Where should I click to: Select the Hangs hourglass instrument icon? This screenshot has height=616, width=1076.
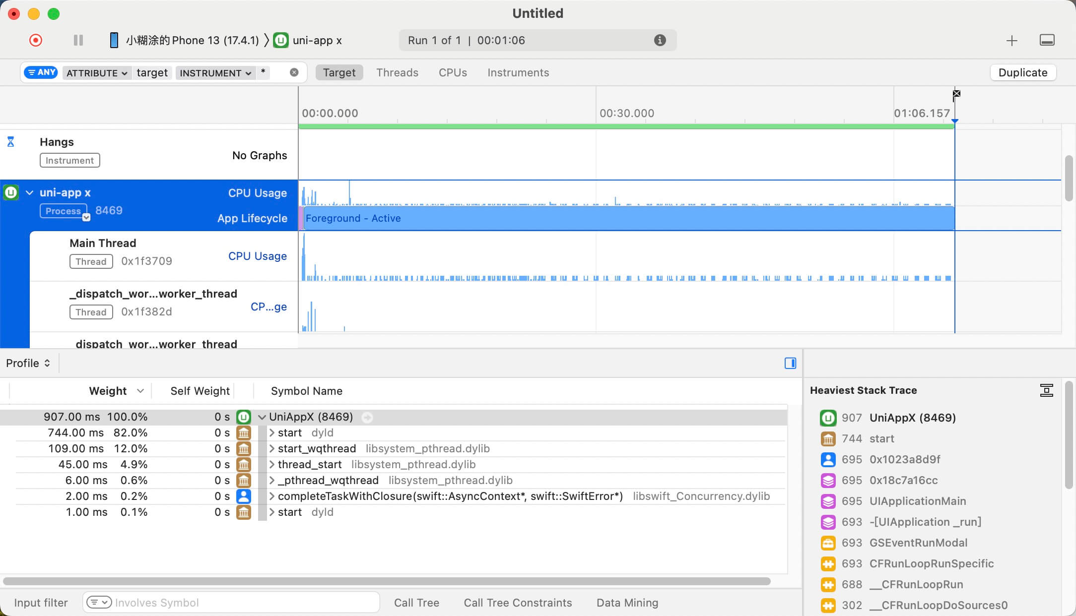(10, 142)
